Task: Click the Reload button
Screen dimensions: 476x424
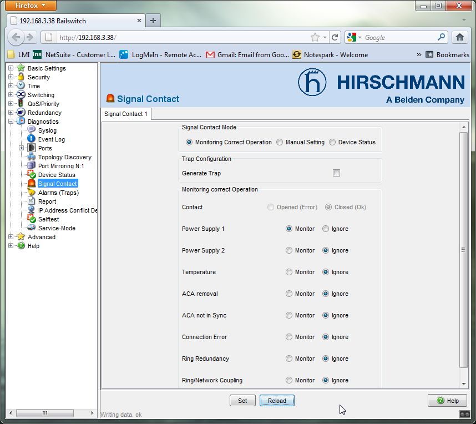Action: coord(277,400)
